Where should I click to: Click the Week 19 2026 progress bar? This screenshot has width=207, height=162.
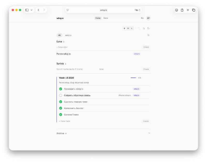pyautogui.click(x=134, y=78)
